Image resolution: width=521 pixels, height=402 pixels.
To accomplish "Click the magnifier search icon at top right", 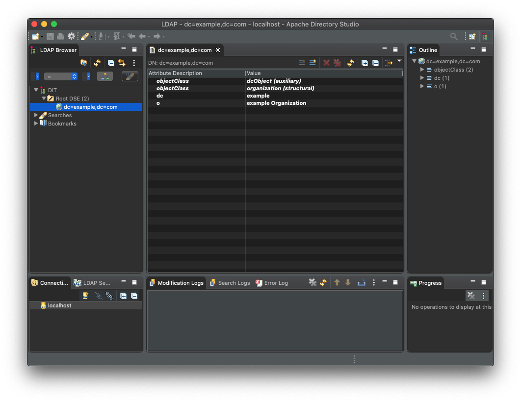I will click(x=454, y=36).
